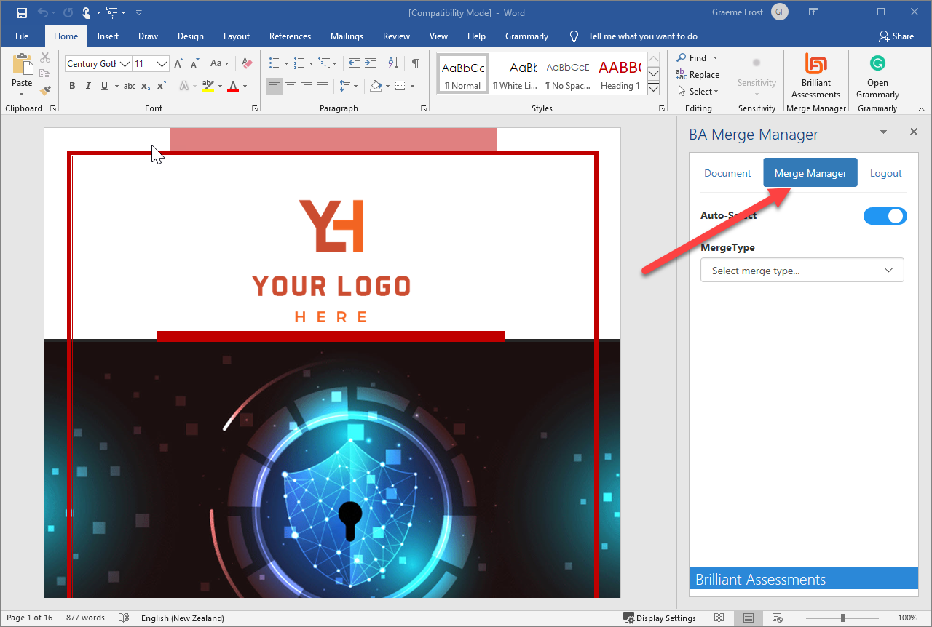Viewport: 932px width, 627px height.
Task: Switch to the Mailings ribbon tab
Action: (347, 36)
